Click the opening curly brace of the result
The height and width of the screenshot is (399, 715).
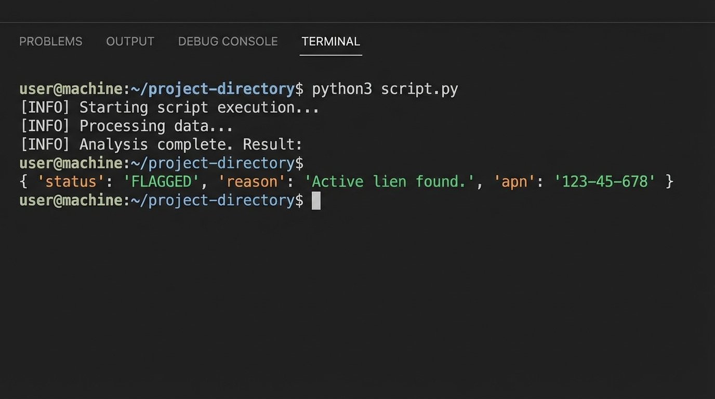pos(23,182)
